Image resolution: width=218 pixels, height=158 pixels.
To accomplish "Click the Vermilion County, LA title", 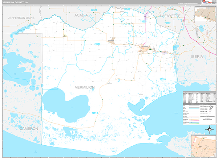I will tap(16, 3).
